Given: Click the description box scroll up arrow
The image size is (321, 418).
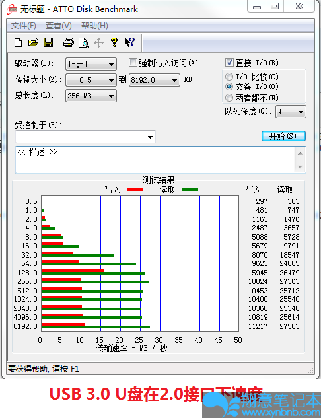Looking at the screenshot, I should (x=301, y=153).
